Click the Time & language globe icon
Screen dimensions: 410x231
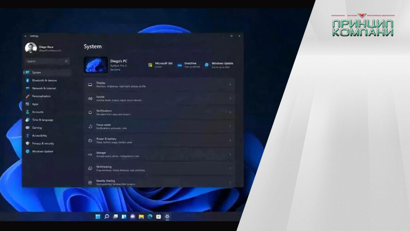pos(28,120)
